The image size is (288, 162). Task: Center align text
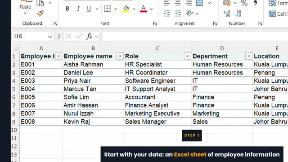(x=178, y=3)
